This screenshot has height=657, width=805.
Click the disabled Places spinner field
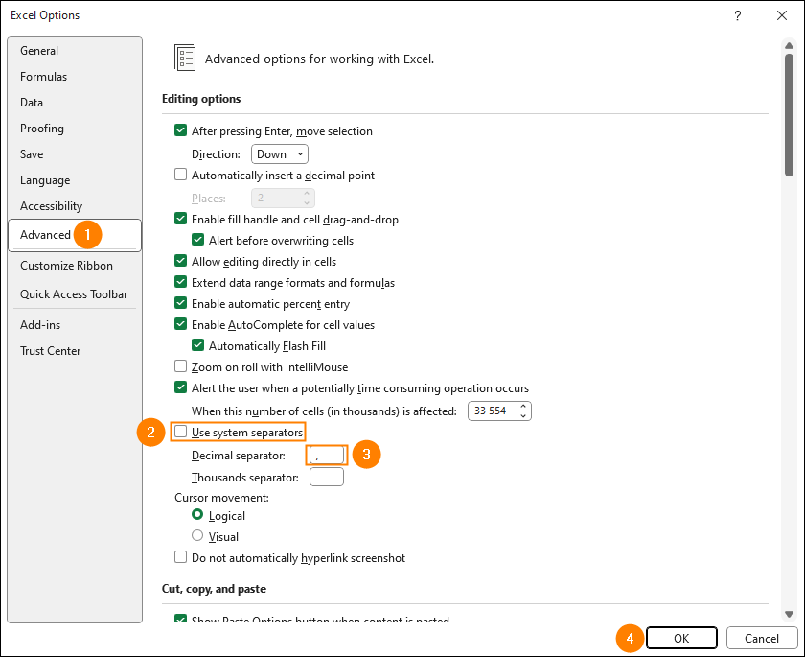pos(283,198)
